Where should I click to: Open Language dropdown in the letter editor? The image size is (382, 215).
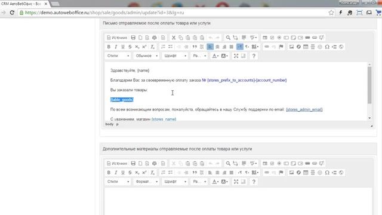255,47
